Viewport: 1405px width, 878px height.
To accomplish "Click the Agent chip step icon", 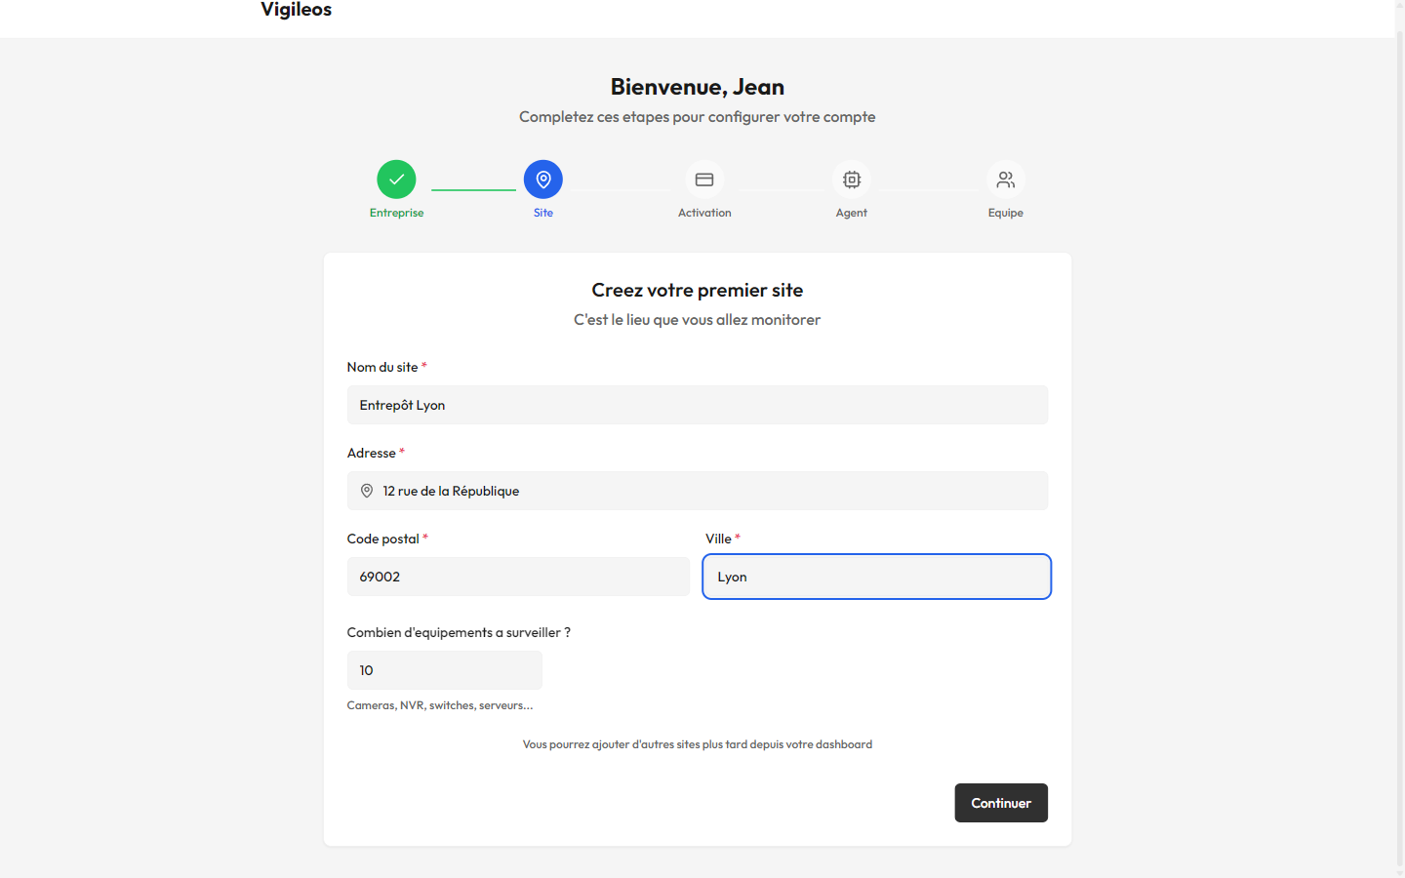I will click(852, 180).
